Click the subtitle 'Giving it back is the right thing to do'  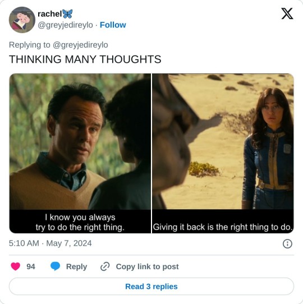click(223, 227)
